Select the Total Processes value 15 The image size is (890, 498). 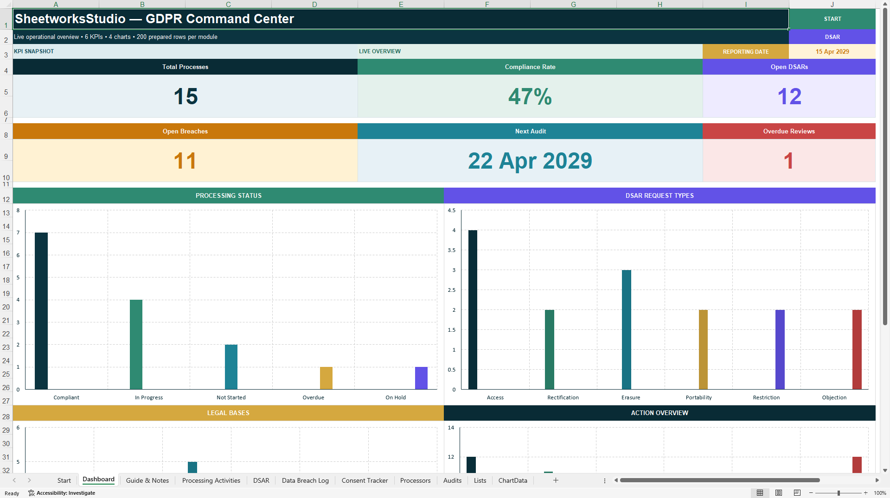click(x=186, y=96)
